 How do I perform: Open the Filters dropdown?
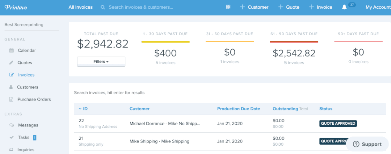101,61
